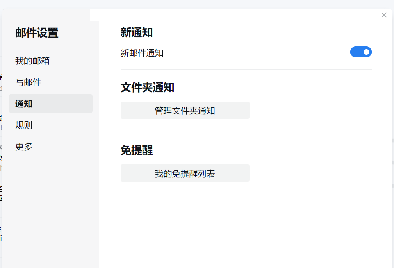Enable the 新邮件通知 notification toggle

[361, 52]
